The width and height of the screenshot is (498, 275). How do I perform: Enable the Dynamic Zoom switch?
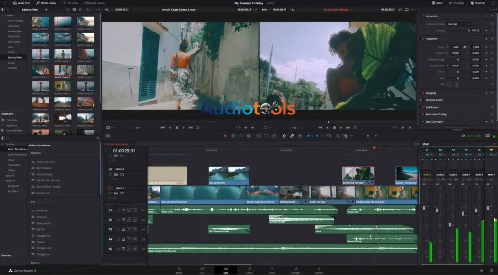pos(422,100)
